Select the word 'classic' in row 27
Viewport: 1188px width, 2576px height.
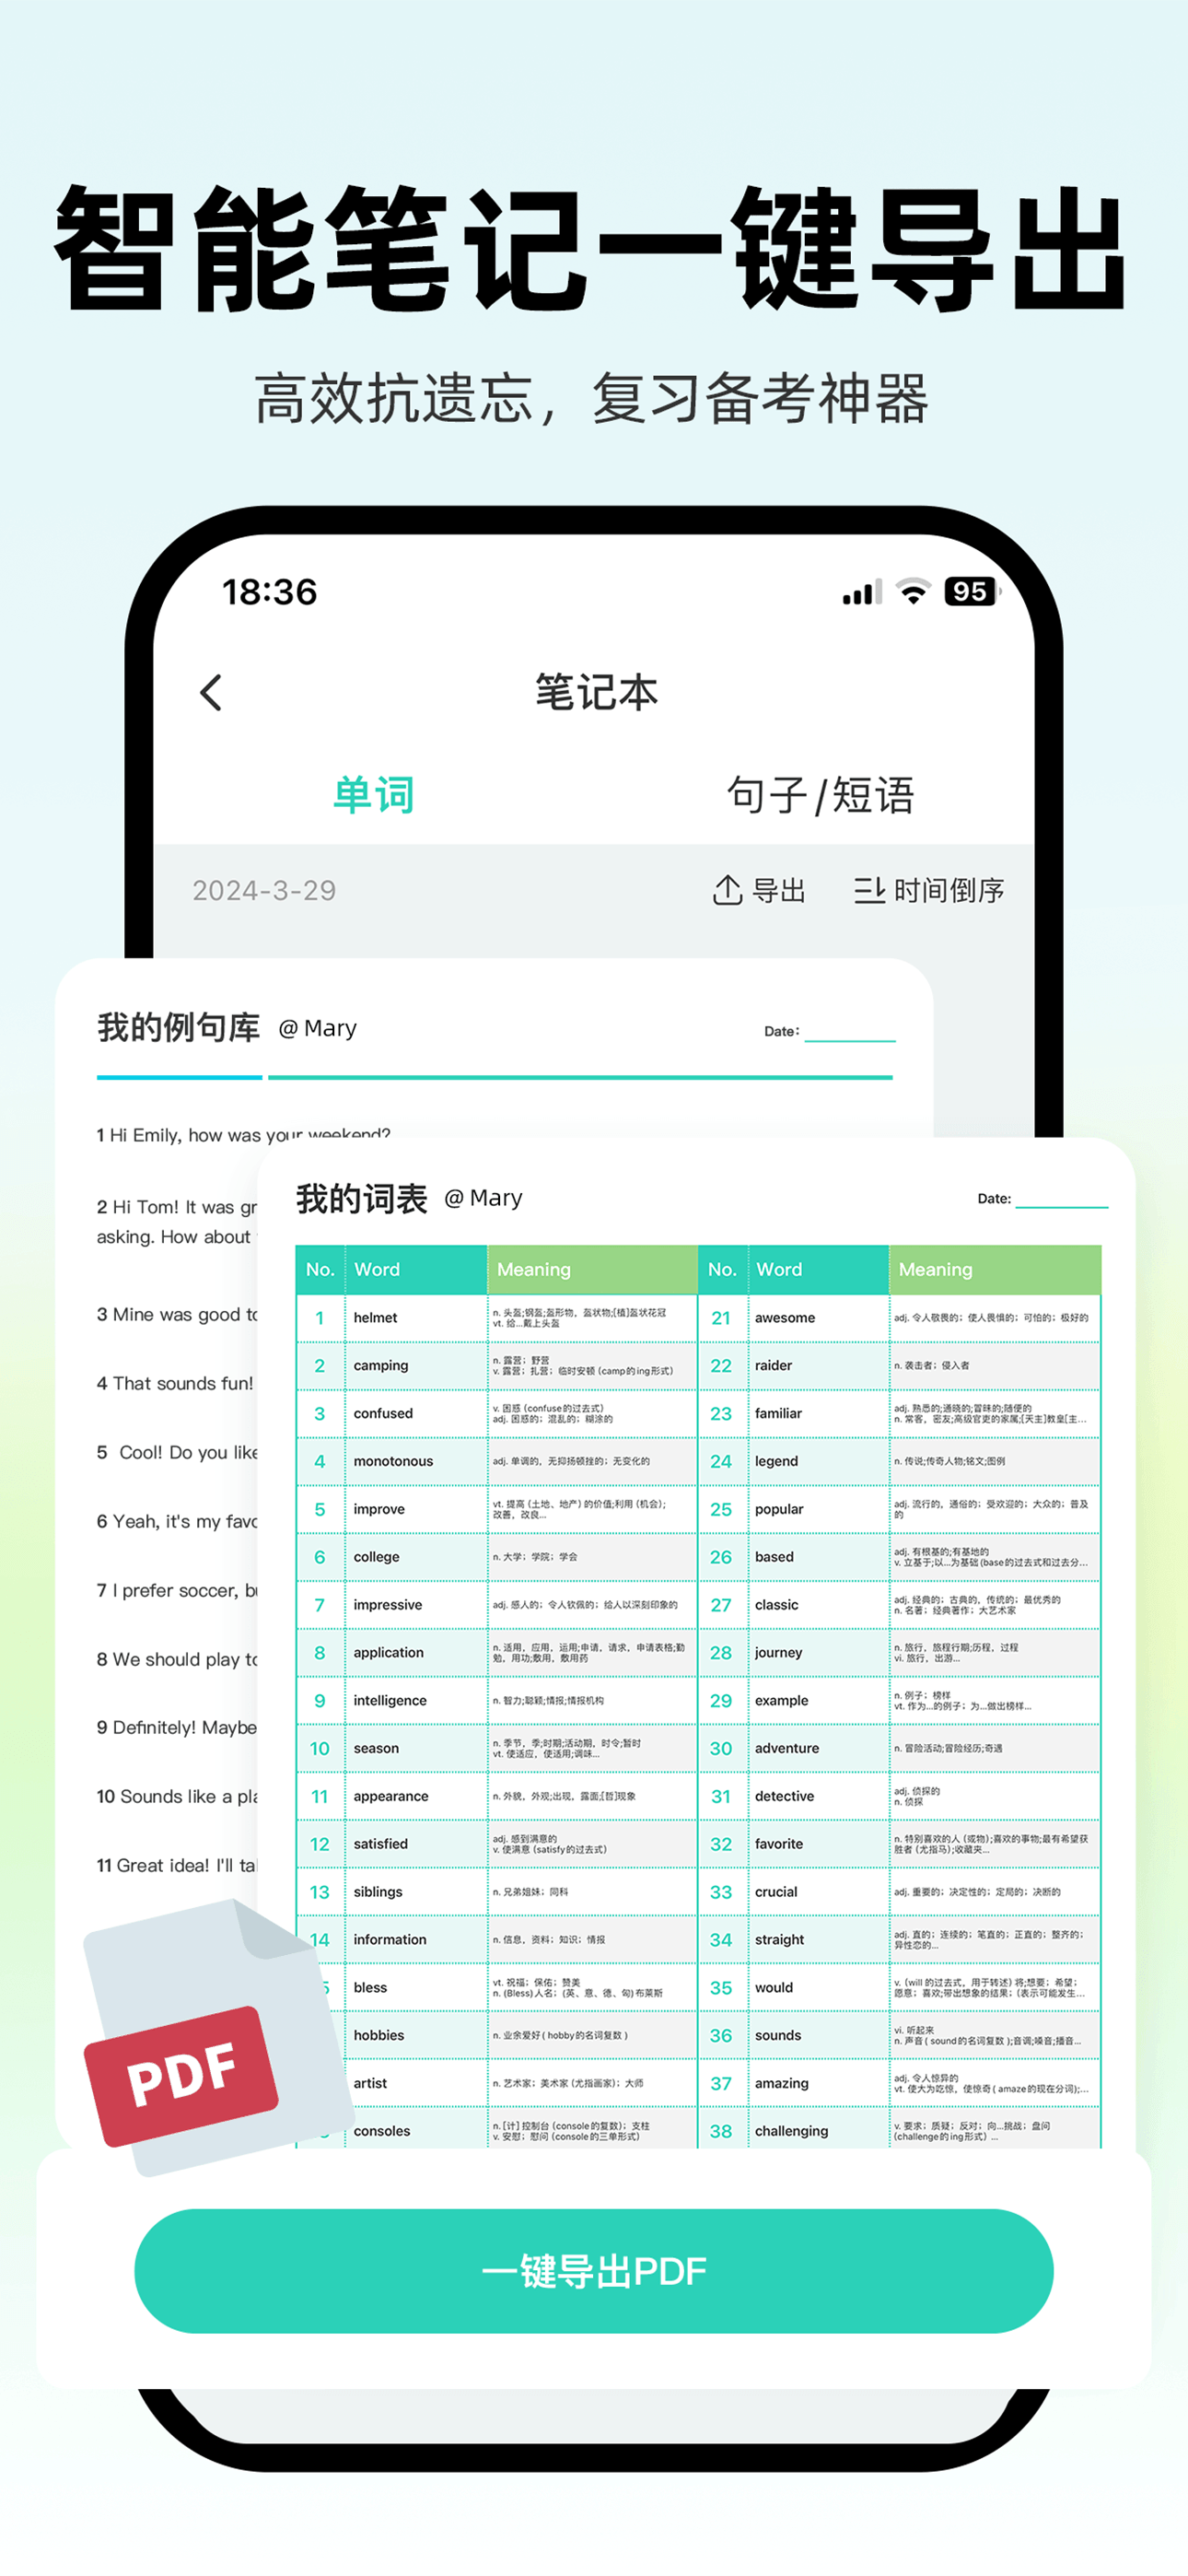pos(776,1605)
